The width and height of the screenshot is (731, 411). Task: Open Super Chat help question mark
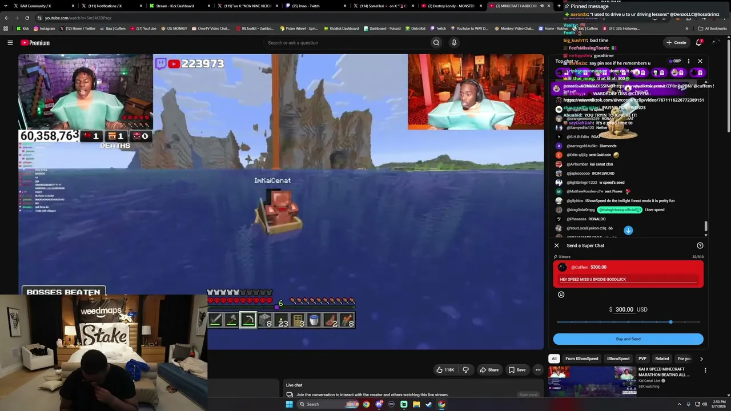(x=700, y=245)
